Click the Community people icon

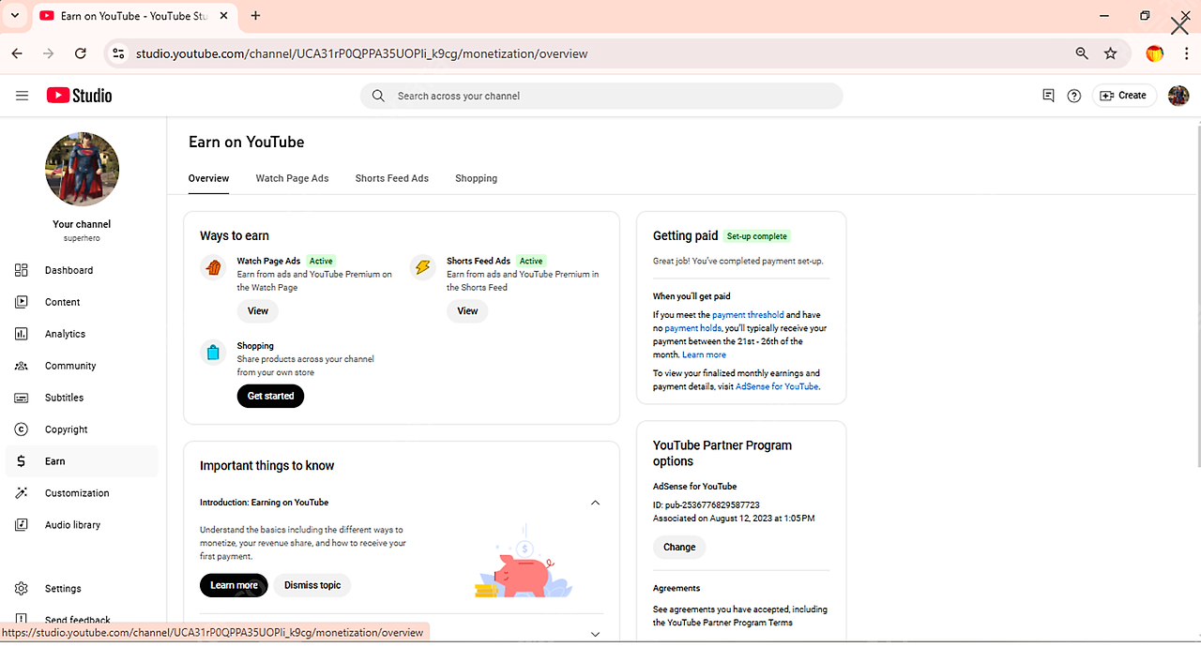[x=22, y=366]
